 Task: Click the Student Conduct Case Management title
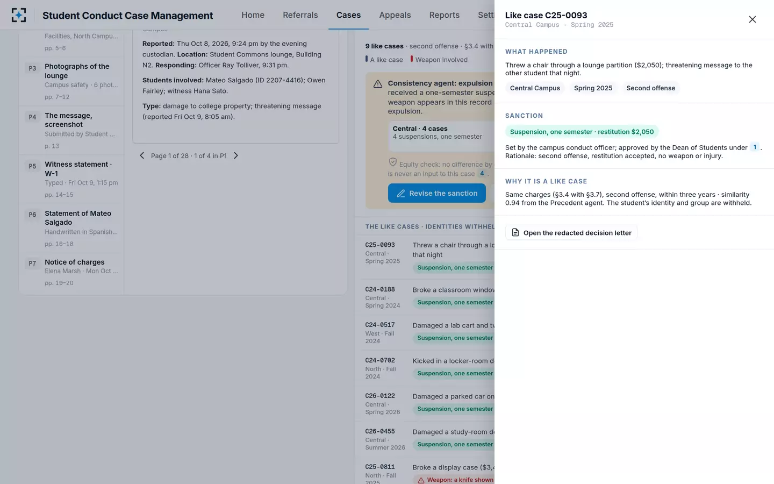(x=128, y=16)
